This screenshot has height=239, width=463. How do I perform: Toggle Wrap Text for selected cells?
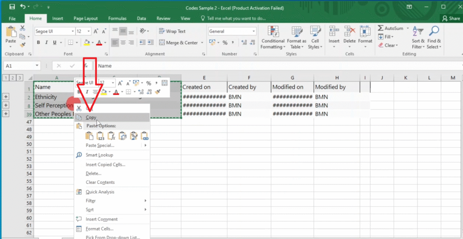172,31
